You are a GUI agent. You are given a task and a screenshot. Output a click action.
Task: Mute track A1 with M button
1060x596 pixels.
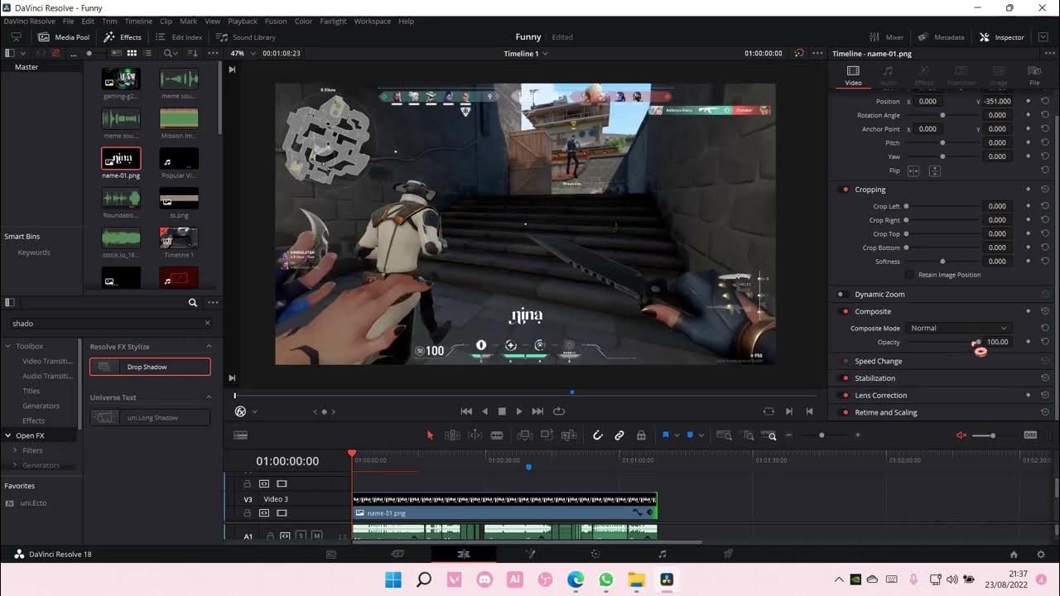316,536
